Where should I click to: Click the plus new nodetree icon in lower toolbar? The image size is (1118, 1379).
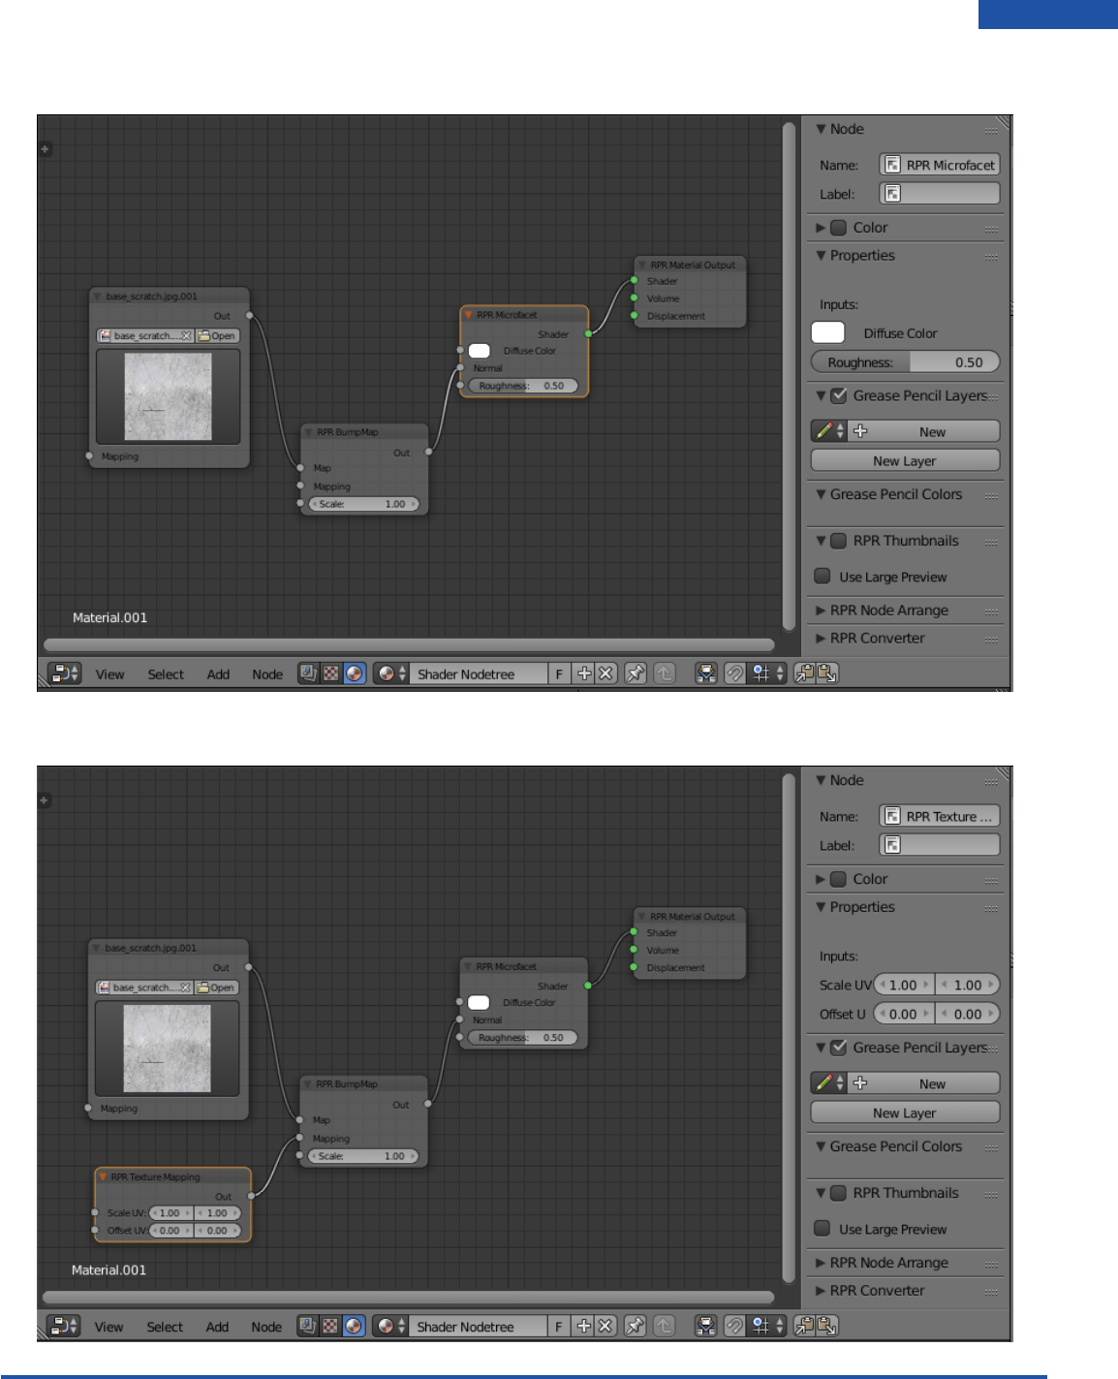[584, 1326]
